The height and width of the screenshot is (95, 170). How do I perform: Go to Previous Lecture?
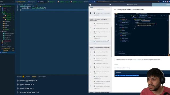coord(132,5)
